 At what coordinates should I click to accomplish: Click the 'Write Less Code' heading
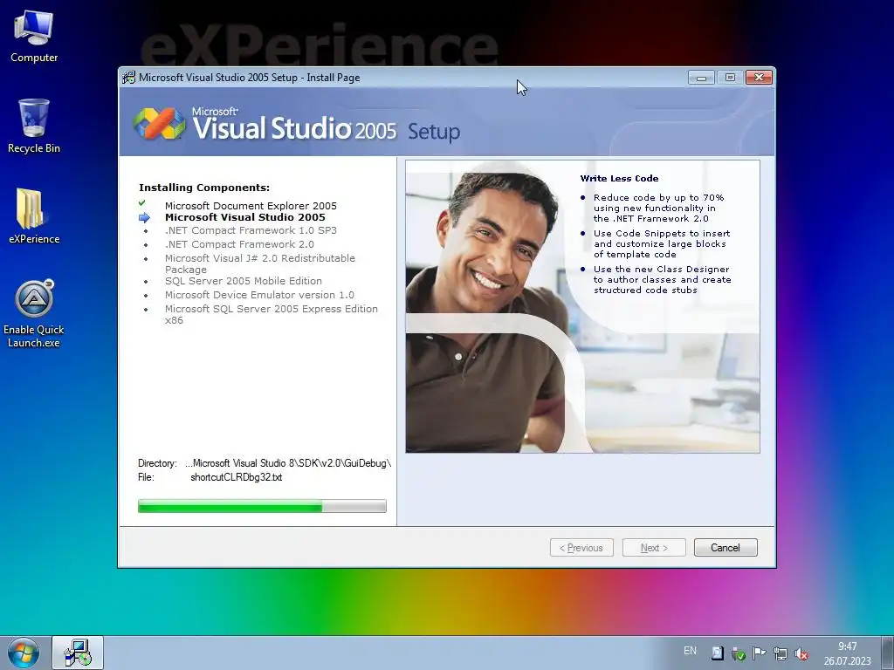[619, 178]
